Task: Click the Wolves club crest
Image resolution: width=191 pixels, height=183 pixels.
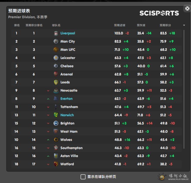Action: coord(56,140)
